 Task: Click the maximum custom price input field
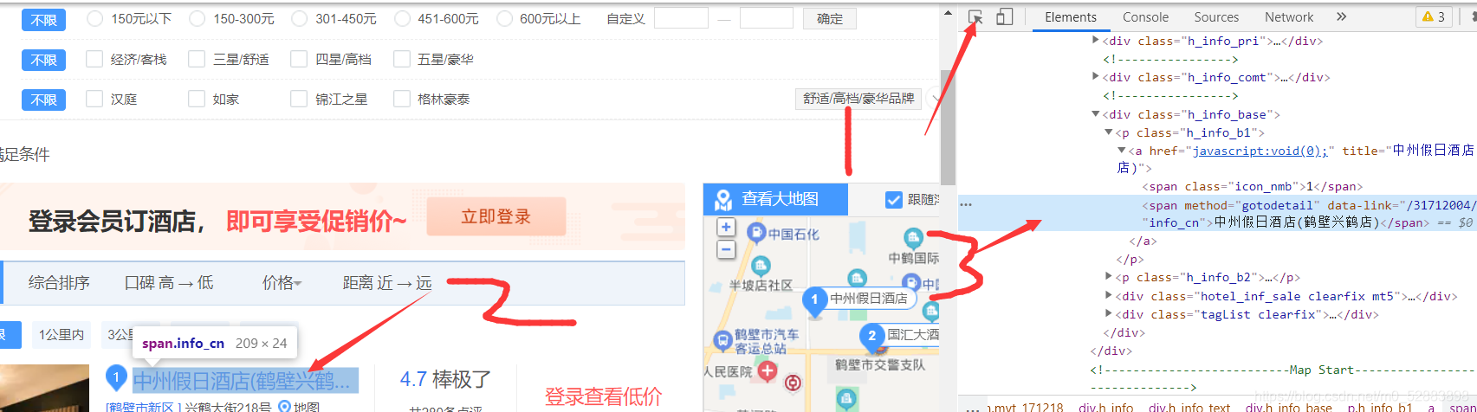tap(767, 18)
